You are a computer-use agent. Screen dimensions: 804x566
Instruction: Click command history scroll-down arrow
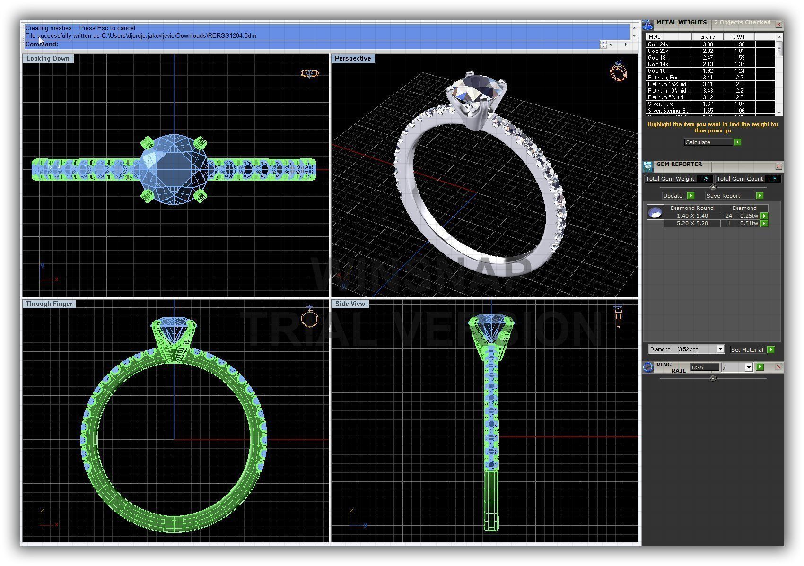pos(634,36)
